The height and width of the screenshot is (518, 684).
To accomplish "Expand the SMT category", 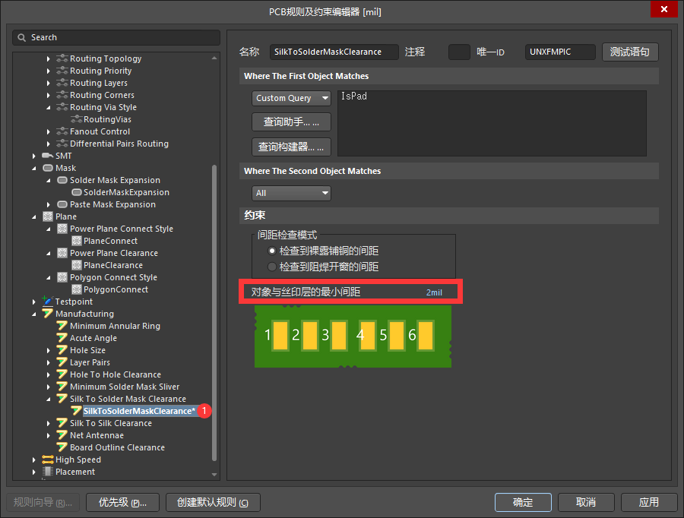I will [34, 156].
